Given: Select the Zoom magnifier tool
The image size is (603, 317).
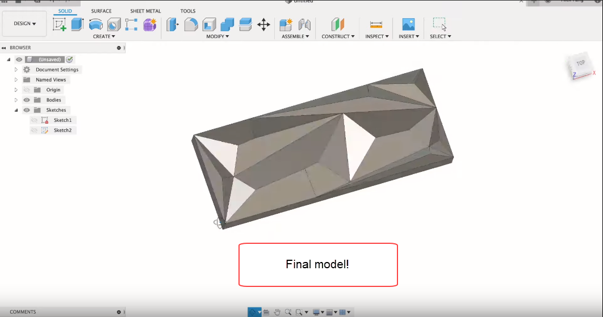Looking at the screenshot, I should click(x=288, y=312).
